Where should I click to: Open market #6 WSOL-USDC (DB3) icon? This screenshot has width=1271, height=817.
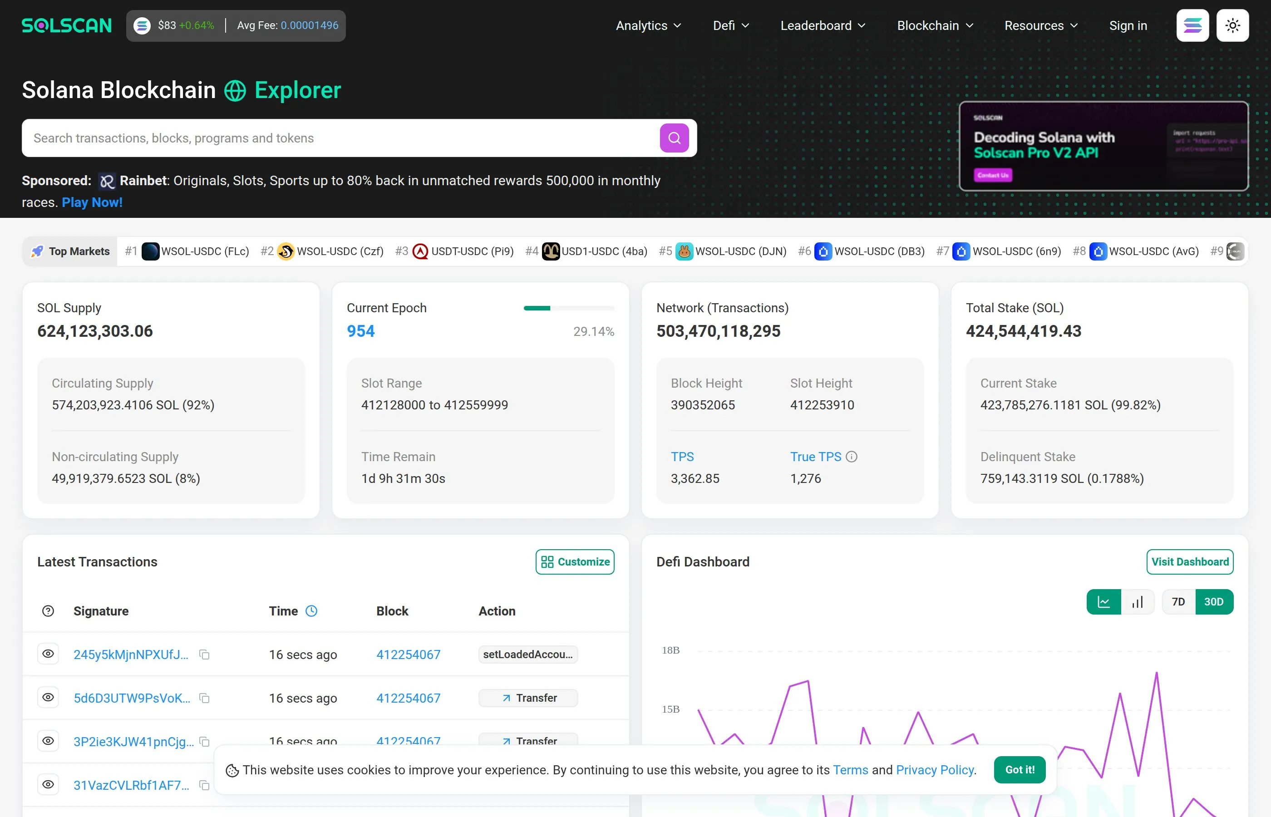point(823,251)
